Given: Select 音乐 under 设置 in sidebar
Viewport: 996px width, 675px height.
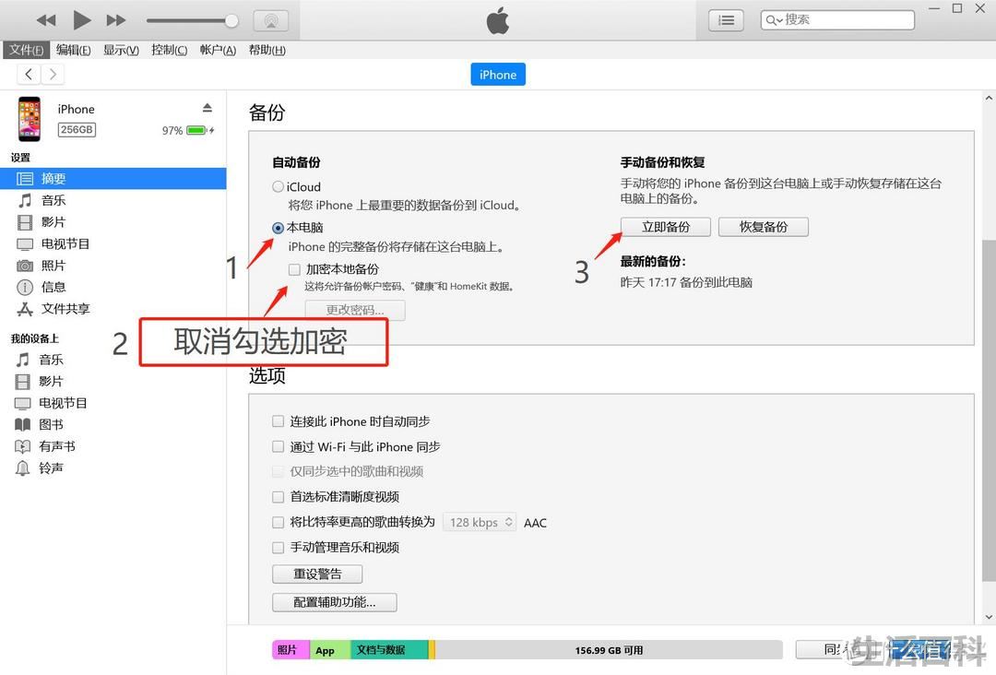Looking at the screenshot, I should point(113,201).
